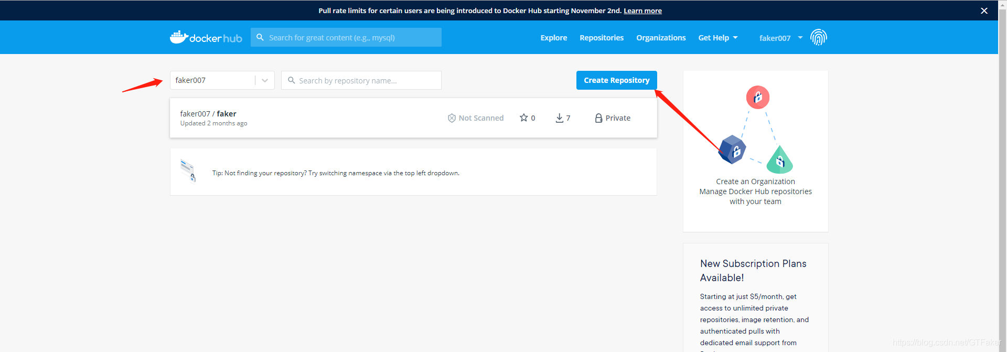
Task: Open the faker007 account menu
Action: tap(781, 38)
